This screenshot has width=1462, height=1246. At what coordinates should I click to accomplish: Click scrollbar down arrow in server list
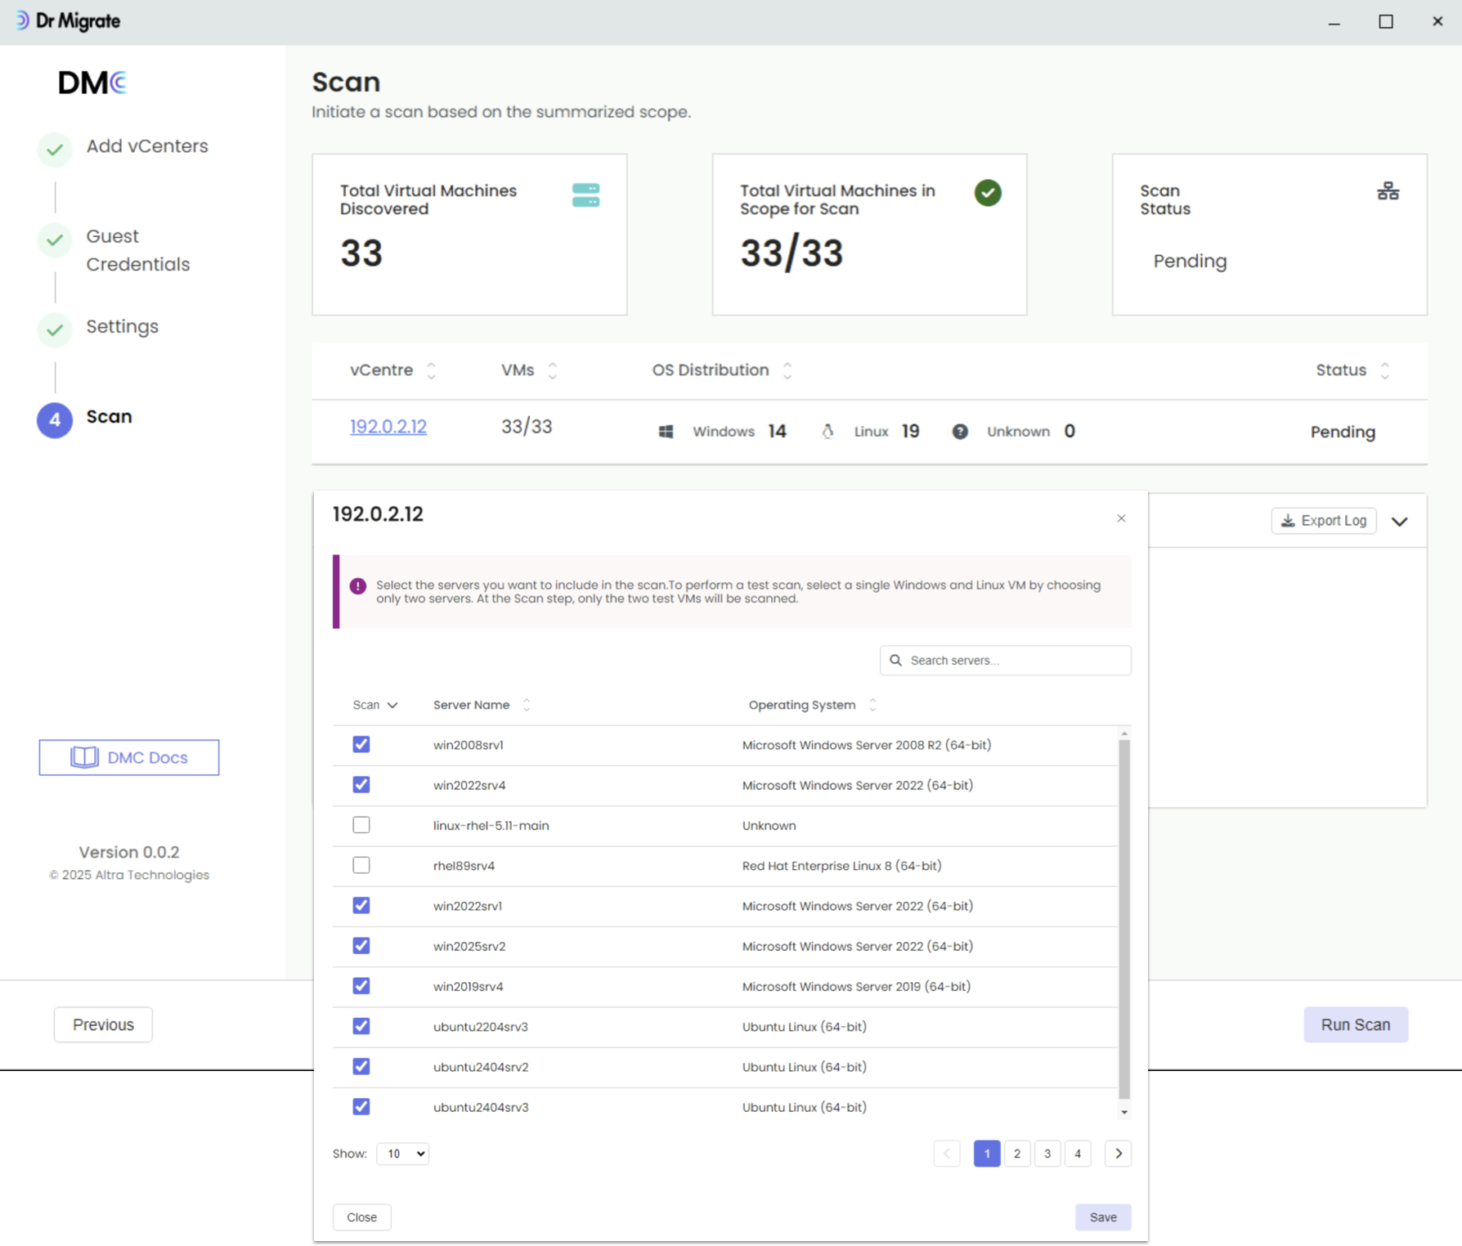[1124, 1112]
